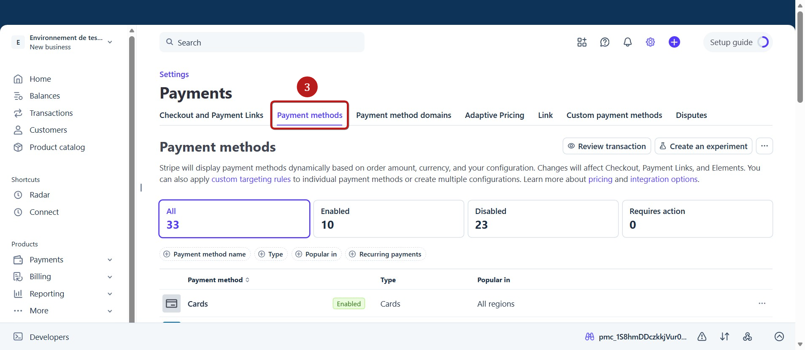Click the Transactions arrows icon
The width and height of the screenshot is (805, 350).
pos(18,113)
